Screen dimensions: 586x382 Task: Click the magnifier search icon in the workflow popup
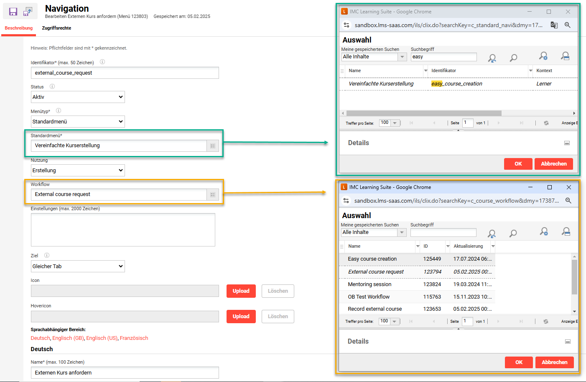[513, 234]
